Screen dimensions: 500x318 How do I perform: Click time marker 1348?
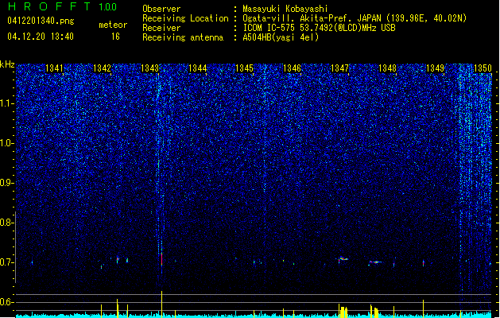(387, 68)
